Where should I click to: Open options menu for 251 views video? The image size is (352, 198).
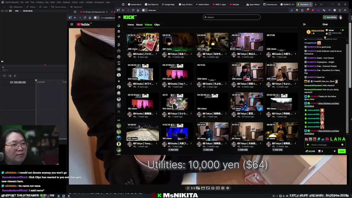[x=260, y=54]
